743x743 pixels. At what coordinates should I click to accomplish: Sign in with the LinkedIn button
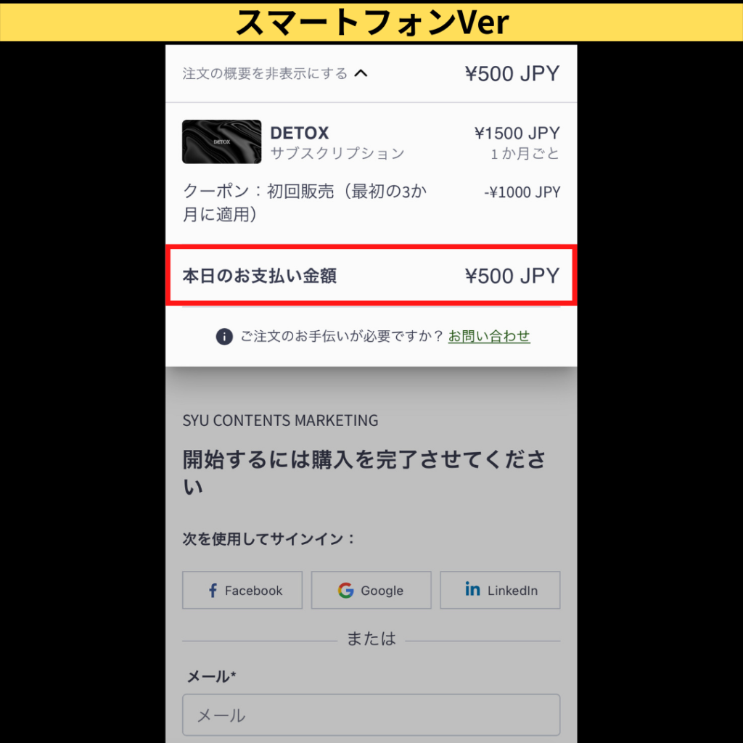500,590
